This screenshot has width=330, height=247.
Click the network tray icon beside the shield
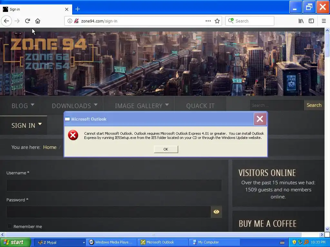coord(300,242)
